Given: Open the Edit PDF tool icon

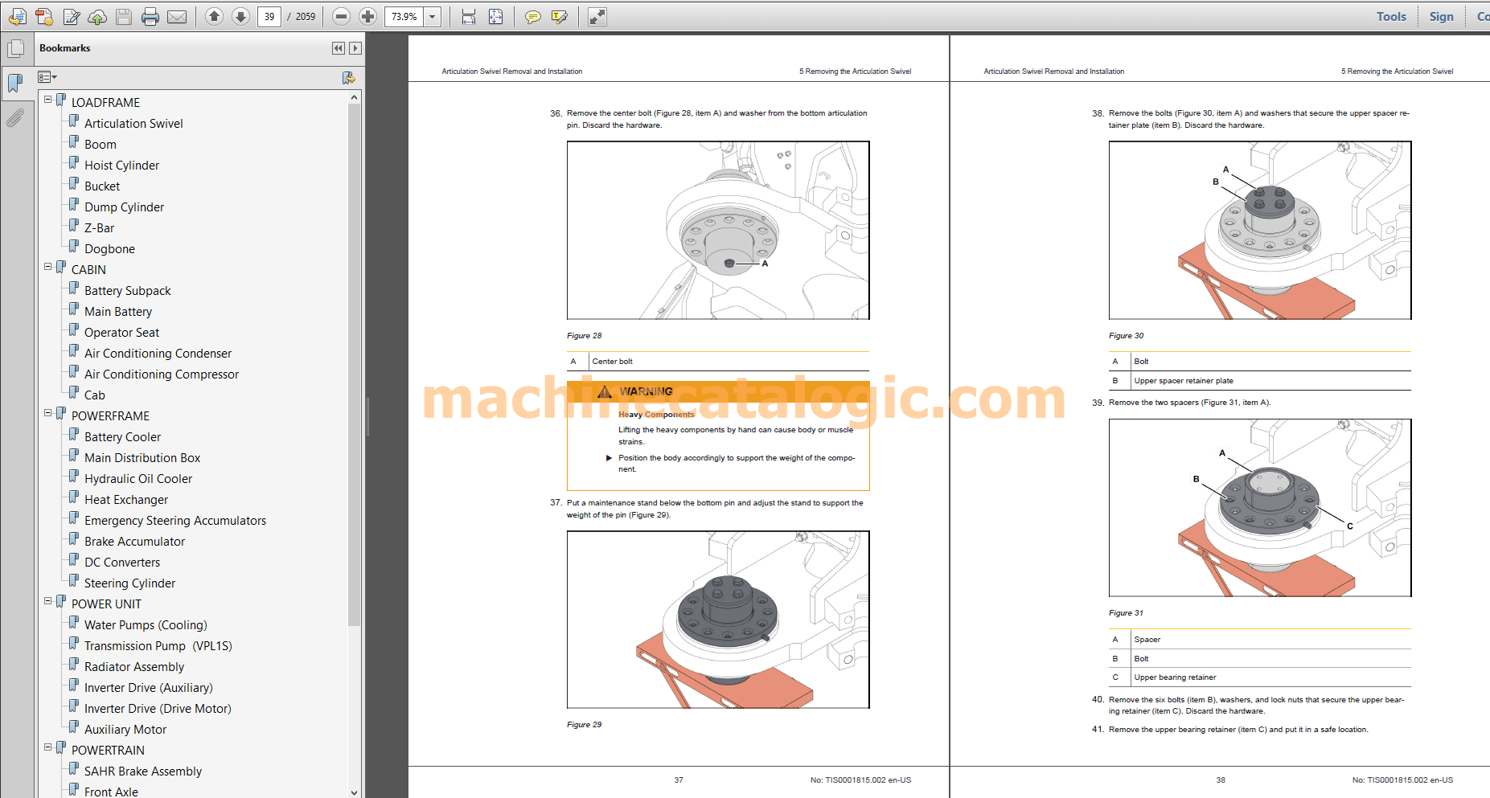Looking at the screenshot, I should (72, 16).
